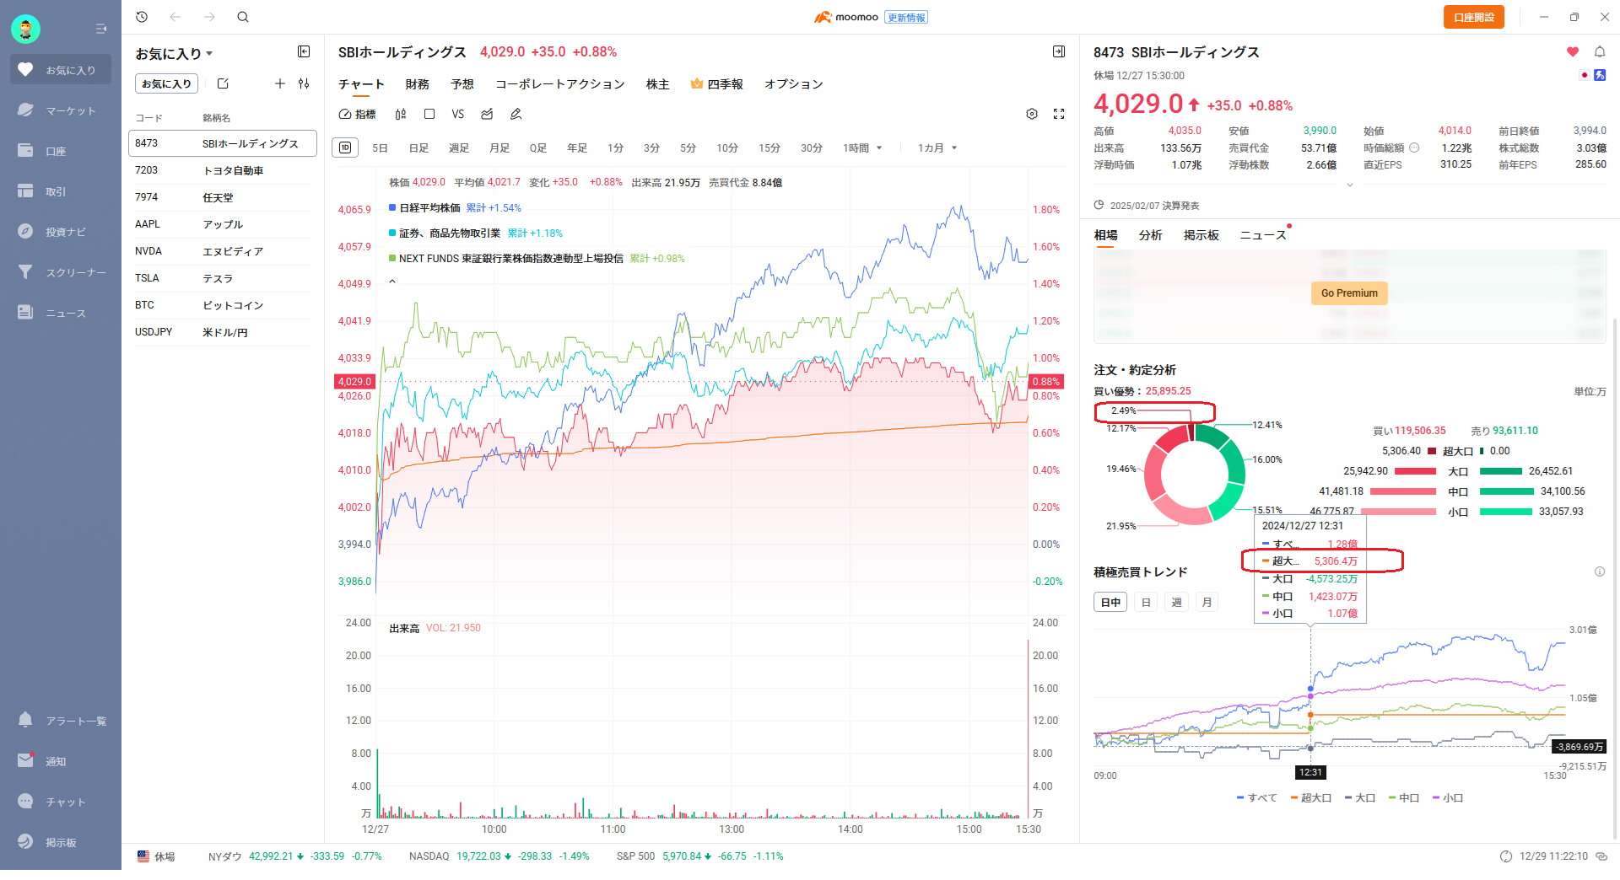This screenshot has width=1620, height=880.
Task: Open 掲示板 at sidebar bottom
Action: point(61,842)
